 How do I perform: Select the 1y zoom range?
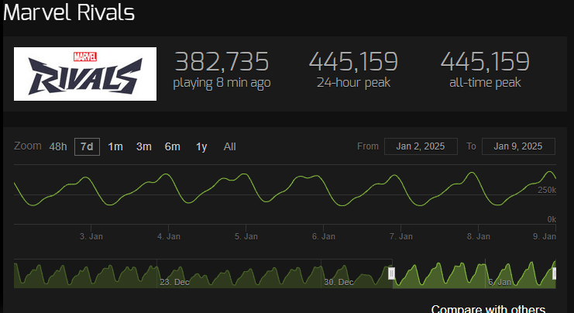click(x=201, y=146)
